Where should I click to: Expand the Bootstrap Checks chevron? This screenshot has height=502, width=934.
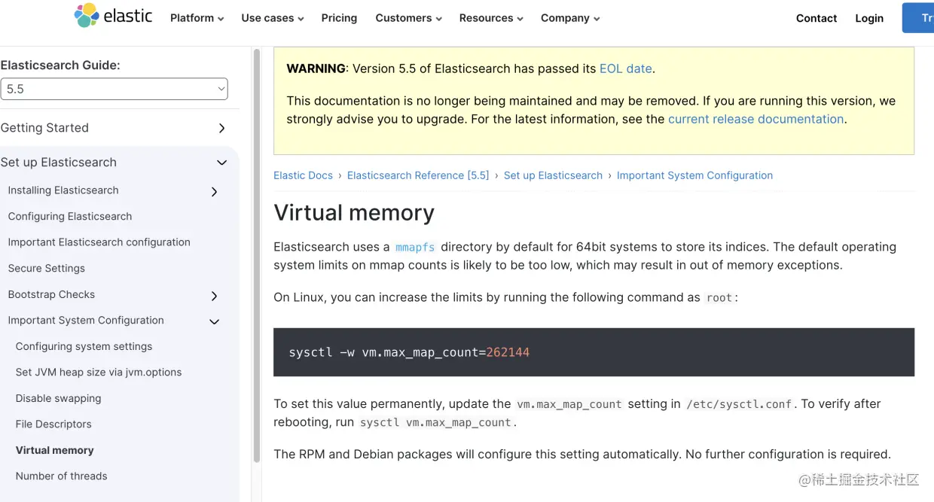(214, 296)
